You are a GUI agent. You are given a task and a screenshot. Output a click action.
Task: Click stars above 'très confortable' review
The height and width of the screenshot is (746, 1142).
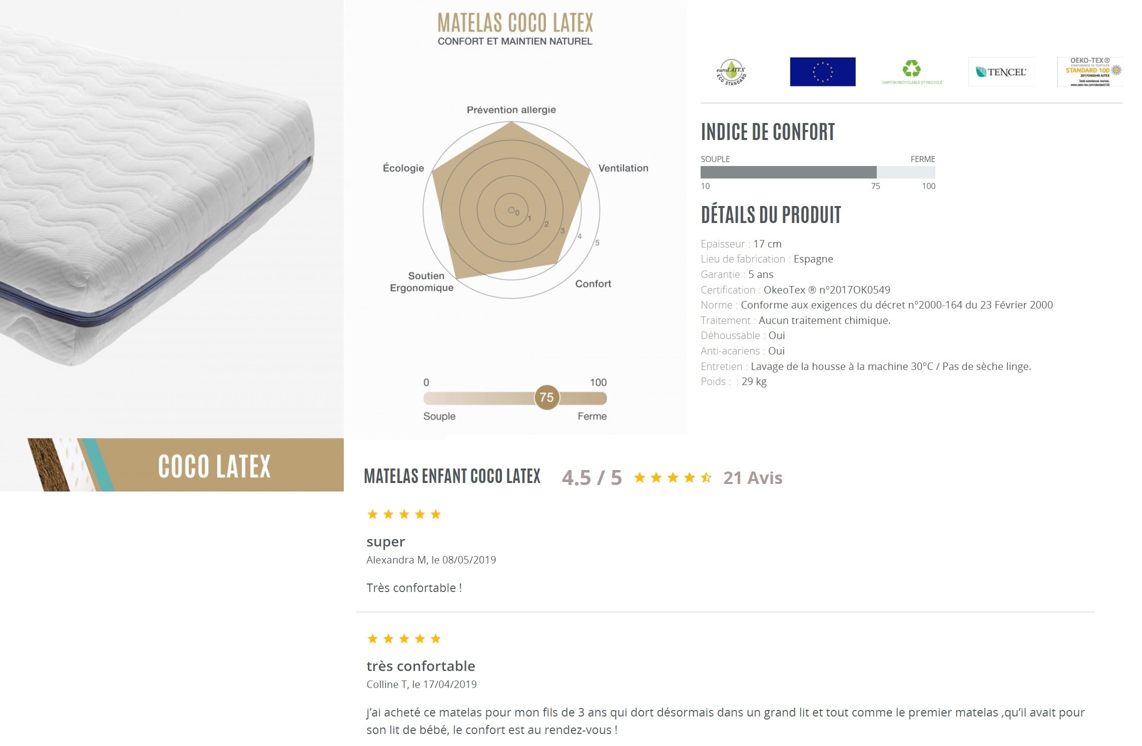(404, 639)
